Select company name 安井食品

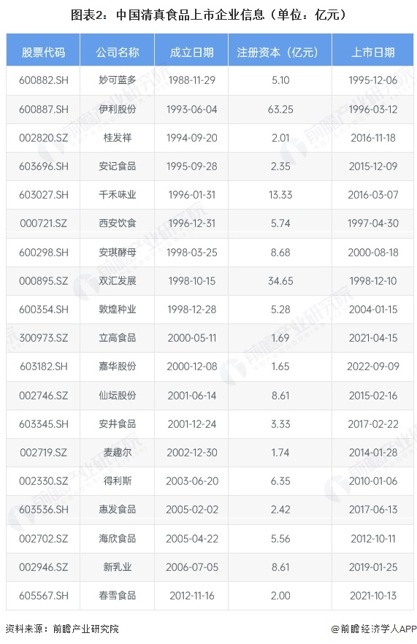pyautogui.click(x=117, y=423)
